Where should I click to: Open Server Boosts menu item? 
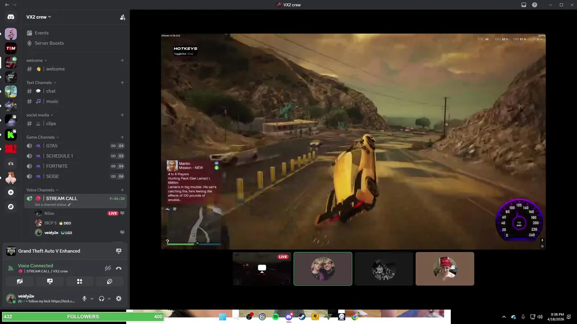(x=75, y=43)
